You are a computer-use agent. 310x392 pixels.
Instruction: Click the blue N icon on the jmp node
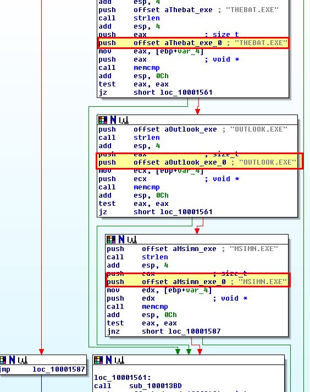pos(12,360)
